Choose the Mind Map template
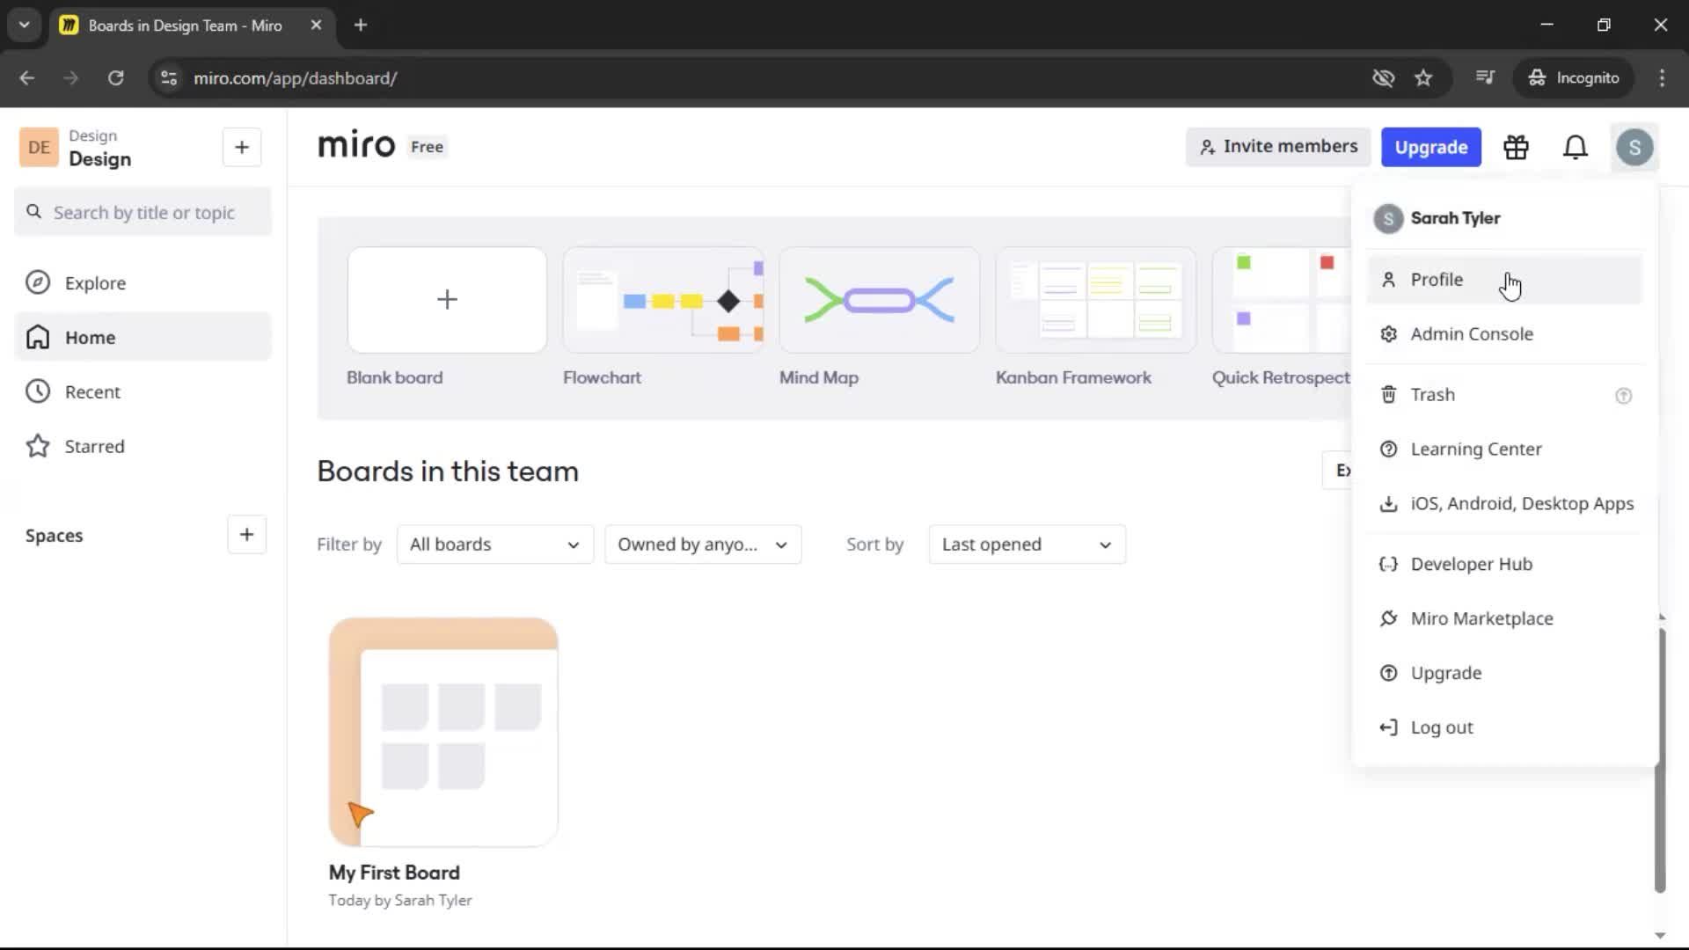This screenshot has height=950, width=1689. click(x=879, y=300)
